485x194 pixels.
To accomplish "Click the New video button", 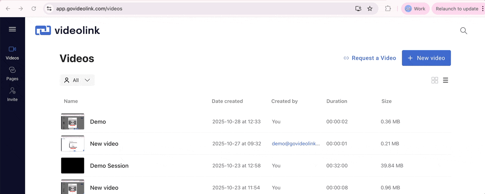I will click(426, 58).
